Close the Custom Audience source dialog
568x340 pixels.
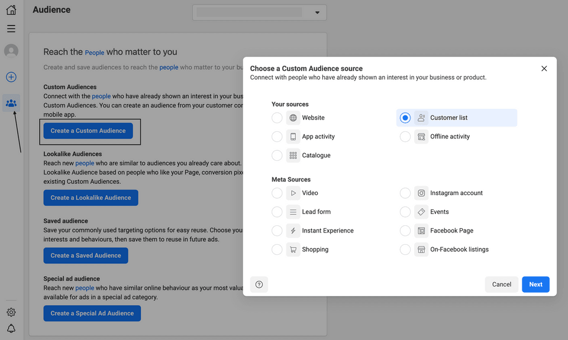[x=544, y=69]
